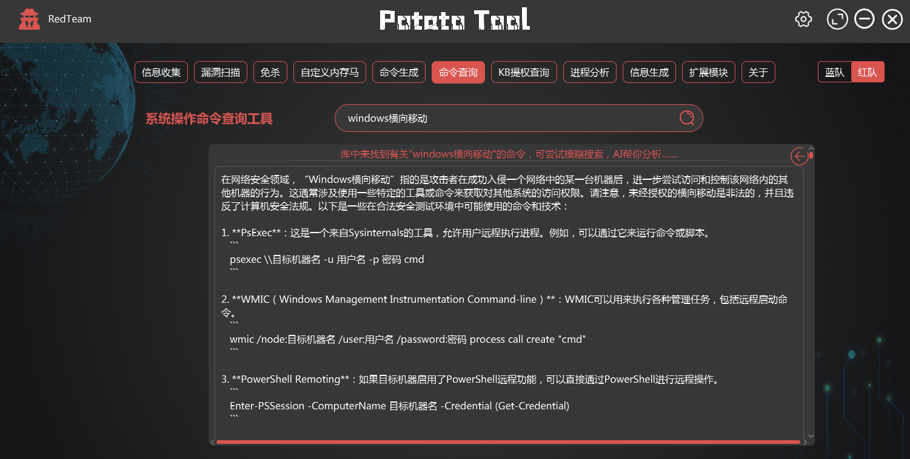Select the 命令生成 tab
Image resolution: width=910 pixels, height=459 pixels.
point(399,73)
